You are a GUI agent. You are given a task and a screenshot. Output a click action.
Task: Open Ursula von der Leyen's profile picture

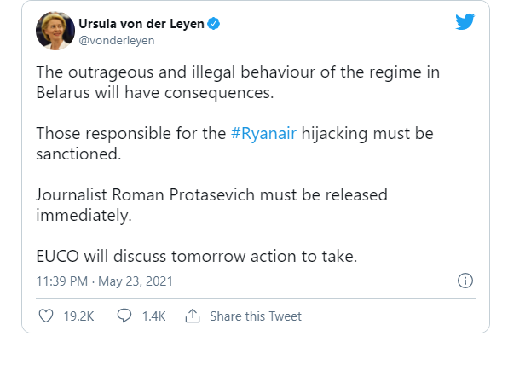[55, 31]
